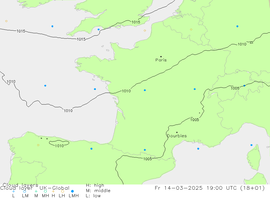Click the orange LH circle legend symbol
This screenshot has width=270, height=198.
(x=63, y=191)
